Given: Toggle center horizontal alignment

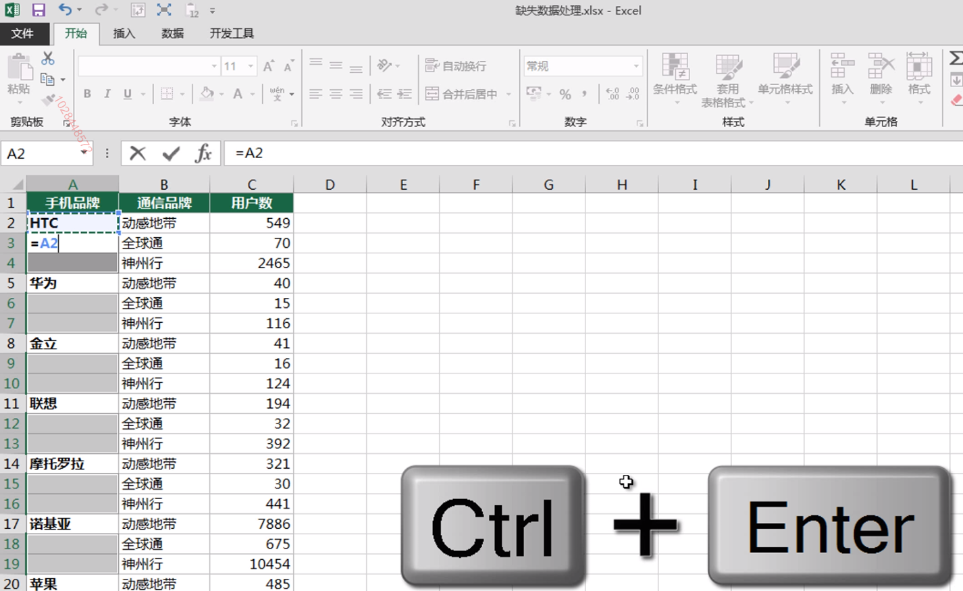Looking at the screenshot, I should 336,94.
